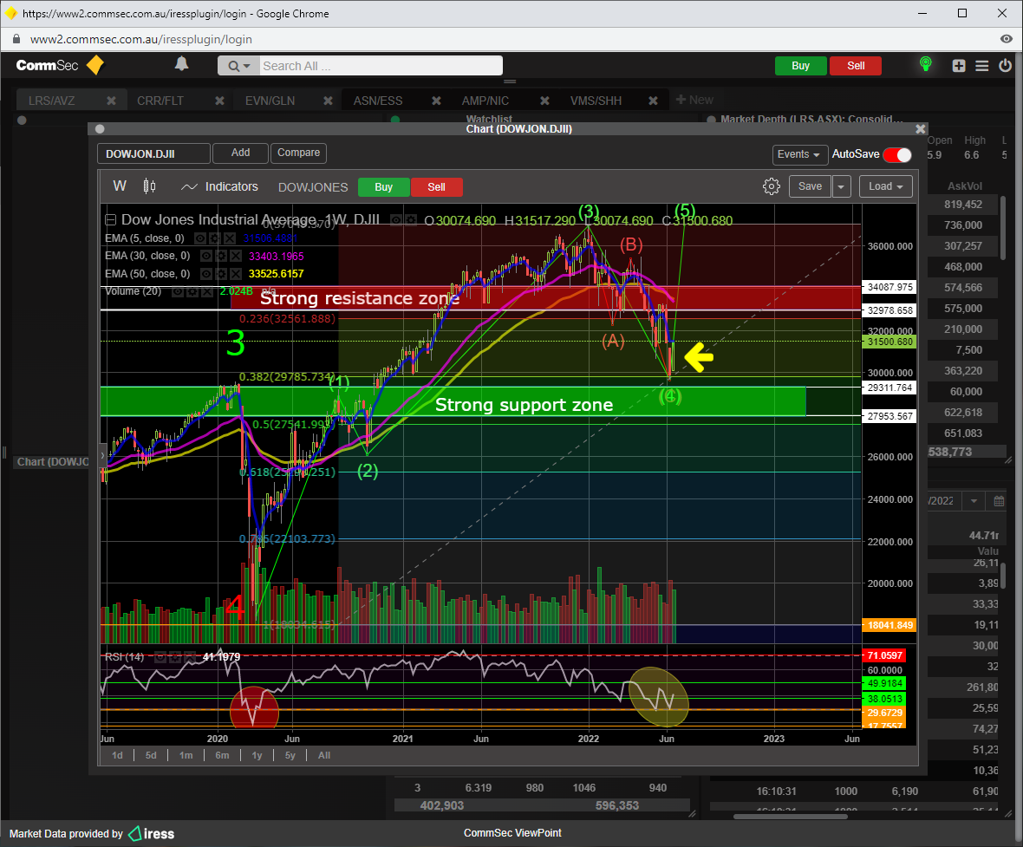Open the Indicators menu
This screenshot has width=1023, height=847.
click(219, 186)
